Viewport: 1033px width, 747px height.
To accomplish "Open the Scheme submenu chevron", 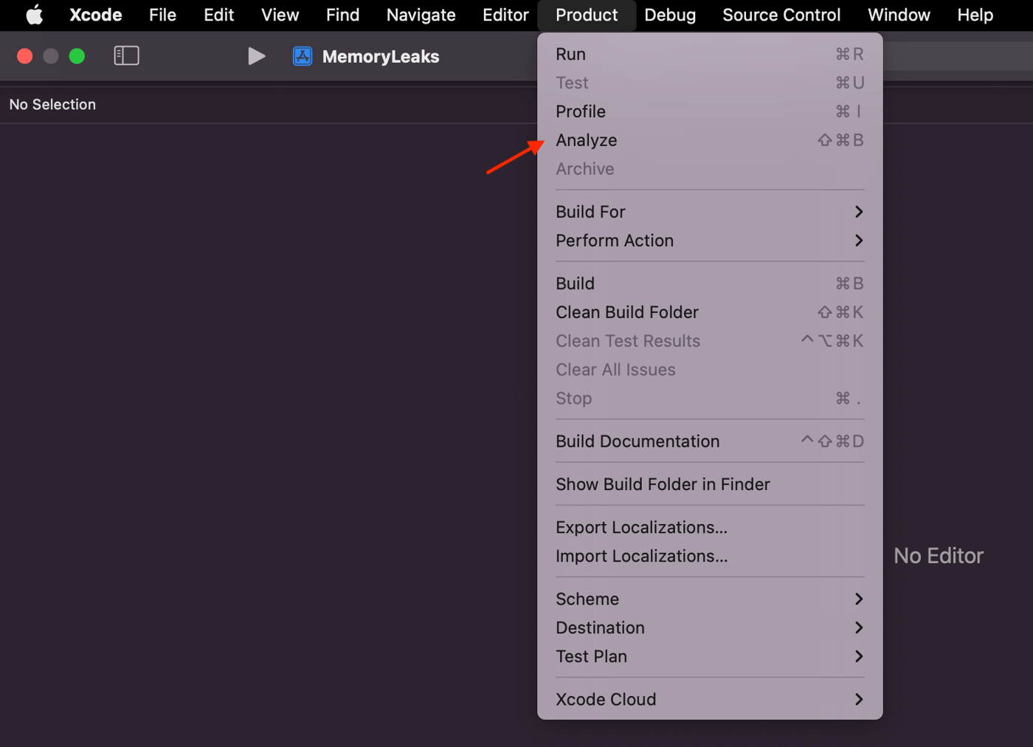I will tap(858, 599).
